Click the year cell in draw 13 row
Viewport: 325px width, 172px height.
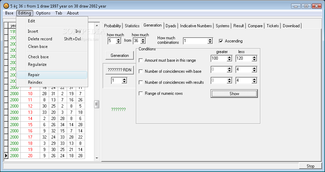(14, 112)
